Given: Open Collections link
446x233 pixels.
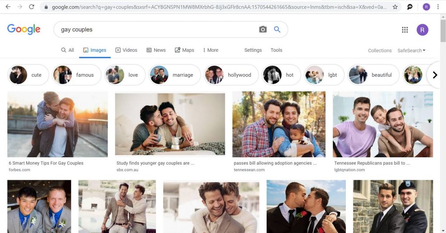Looking at the screenshot, I should [x=379, y=51].
